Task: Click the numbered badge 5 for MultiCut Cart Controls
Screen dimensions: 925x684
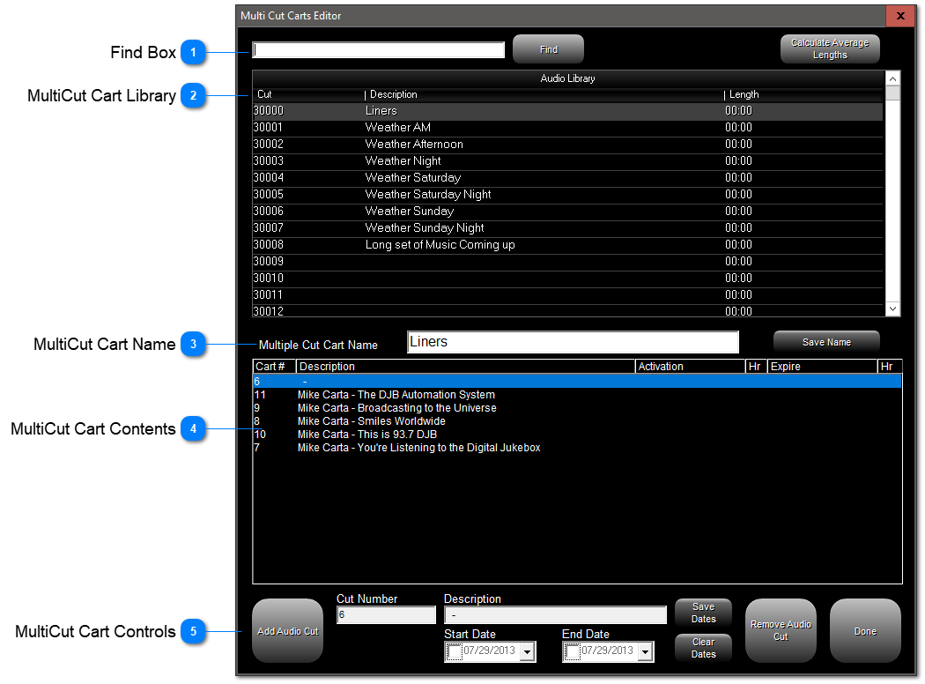Action: tap(193, 631)
